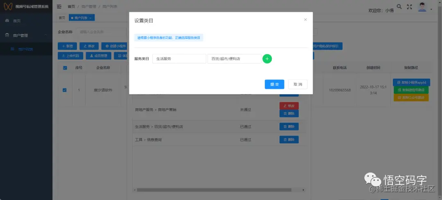Screen dimensions: 442x200
Task: Click the yellow 复制公众号路径 button
Action: point(411,98)
